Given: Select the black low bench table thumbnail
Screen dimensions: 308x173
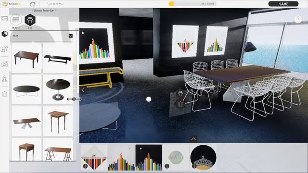Looking at the screenshot, I should (58, 58).
